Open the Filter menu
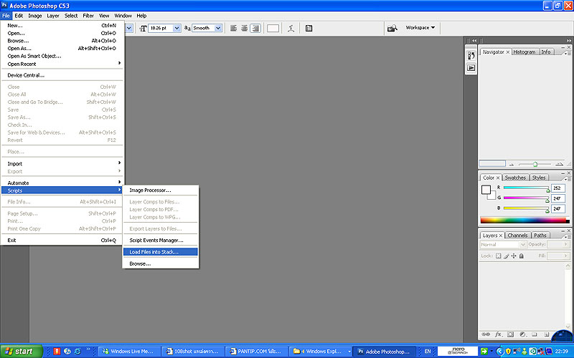The width and height of the screenshot is (574, 358). point(88,16)
